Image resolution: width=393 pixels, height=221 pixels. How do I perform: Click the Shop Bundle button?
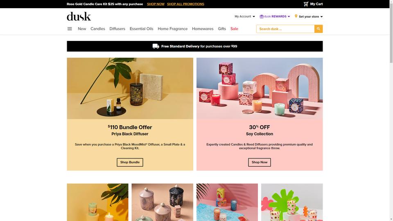[x=130, y=162]
